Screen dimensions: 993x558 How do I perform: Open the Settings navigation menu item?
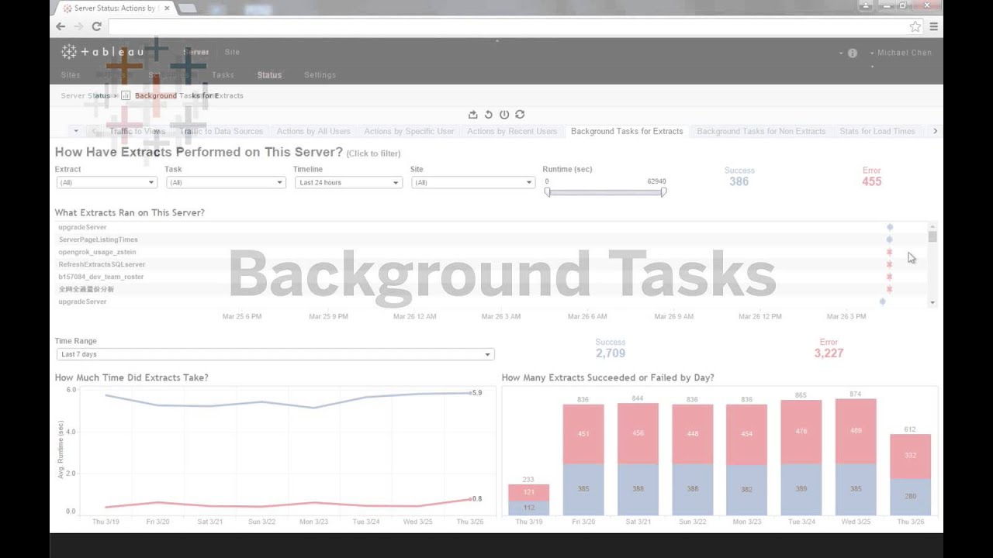click(x=320, y=75)
